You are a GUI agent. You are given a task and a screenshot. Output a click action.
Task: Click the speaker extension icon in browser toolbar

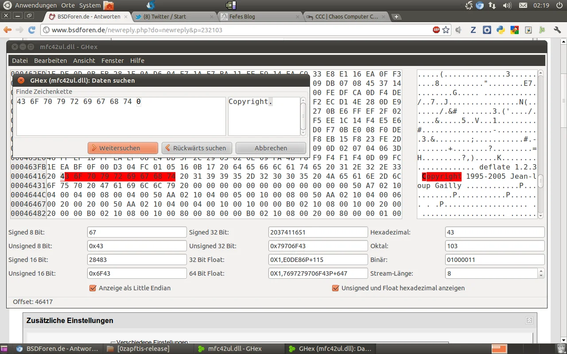(458, 30)
